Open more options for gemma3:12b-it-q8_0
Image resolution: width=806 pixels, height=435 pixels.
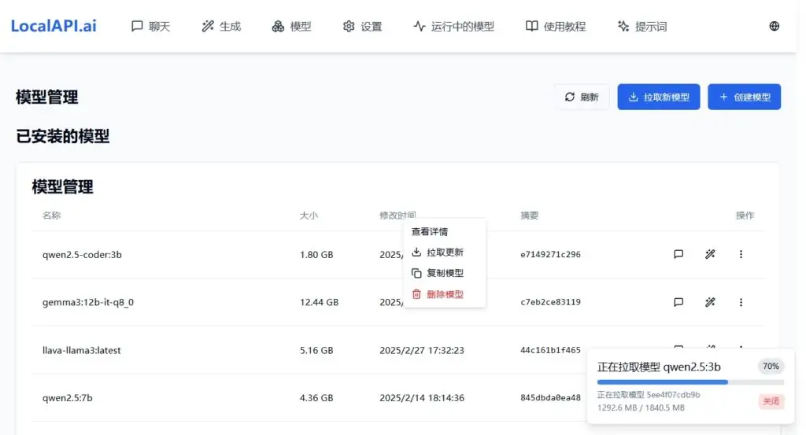[741, 303]
